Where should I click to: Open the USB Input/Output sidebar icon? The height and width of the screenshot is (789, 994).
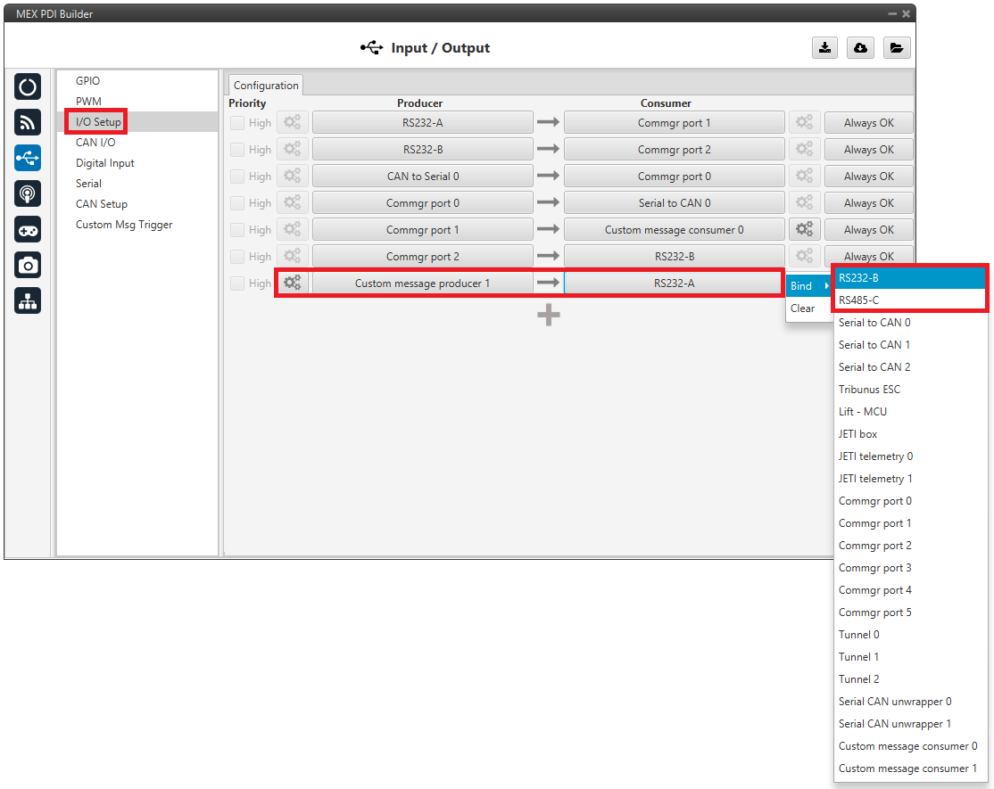(x=28, y=159)
